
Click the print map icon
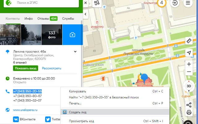point(189,112)
